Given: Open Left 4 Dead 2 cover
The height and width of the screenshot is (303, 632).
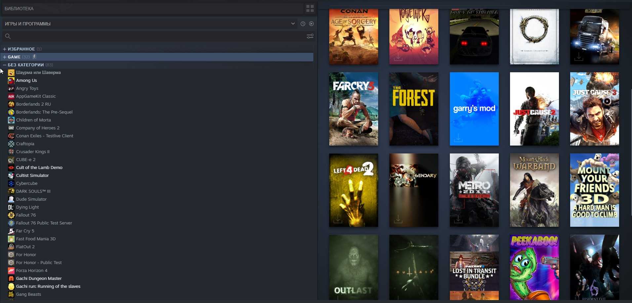Looking at the screenshot, I should (354, 190).
